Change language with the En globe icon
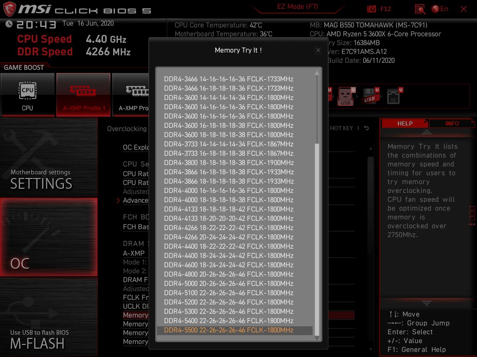The width and height of the screenshot is (477, 357). [440, 9]
